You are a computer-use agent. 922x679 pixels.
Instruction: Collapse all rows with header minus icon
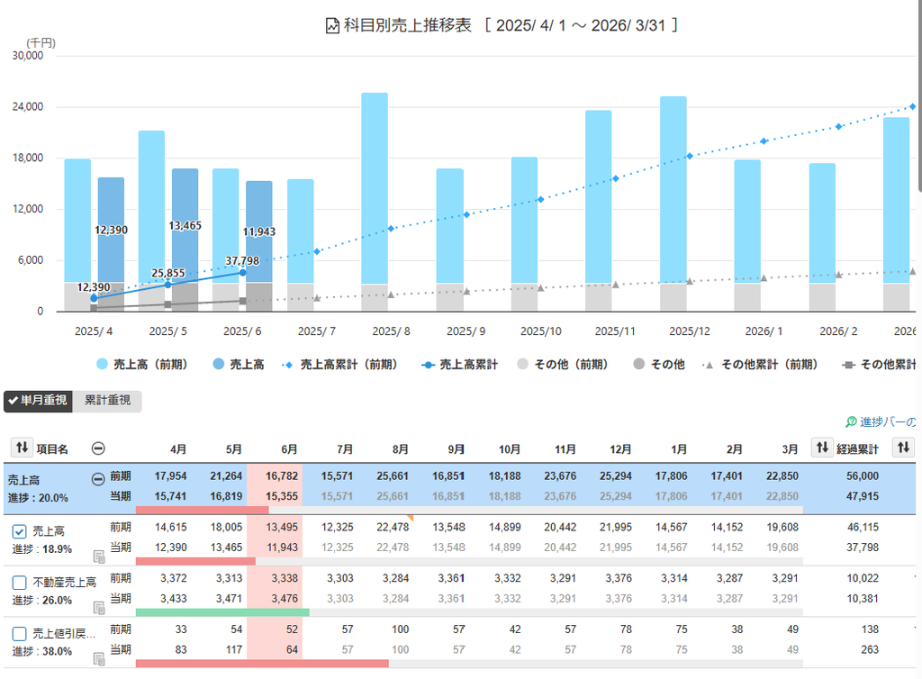pyautogui.click(x=98, y=448)
